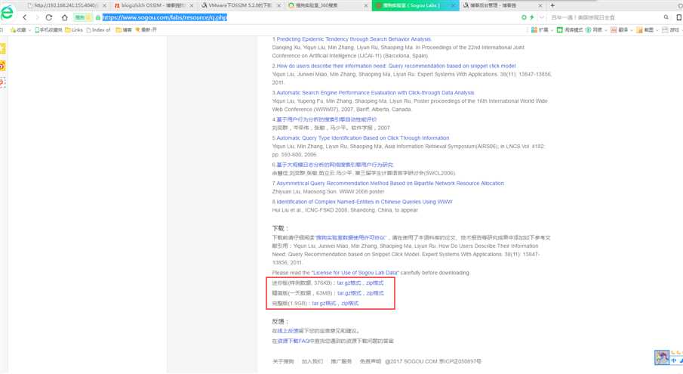The height and width of the screenshot is (374, 683).
Task: Open the phone icon at toolbar right edge
Action: coord(679,17)
